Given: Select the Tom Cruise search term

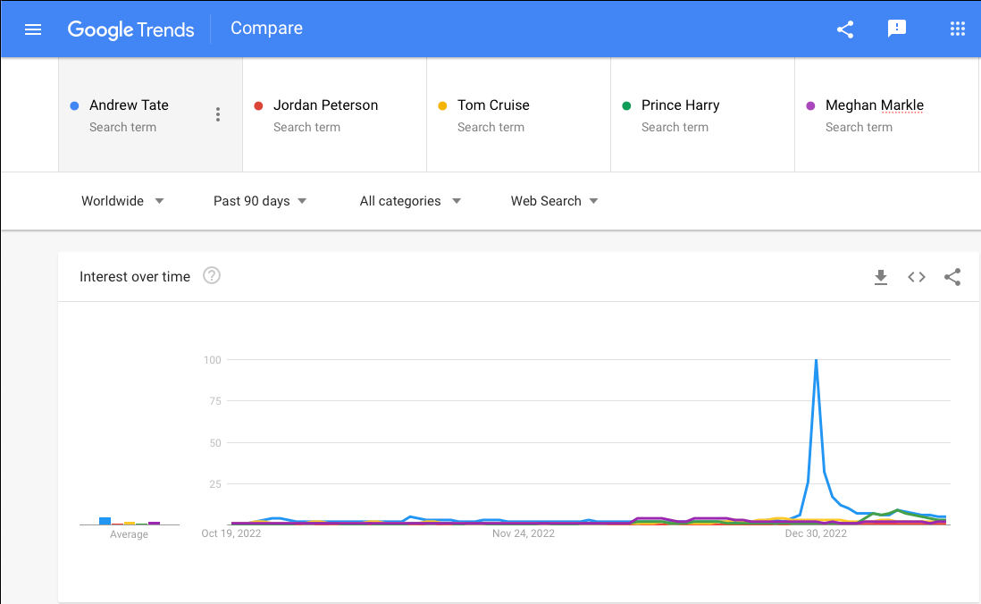Looking at the screenshot, I should (493, 105).
